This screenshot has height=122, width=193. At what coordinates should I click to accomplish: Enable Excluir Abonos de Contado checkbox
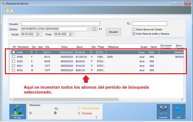point(134,29)
